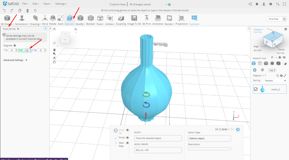
Task: Open the notifications bell
Action: click(x=257, y=4)
